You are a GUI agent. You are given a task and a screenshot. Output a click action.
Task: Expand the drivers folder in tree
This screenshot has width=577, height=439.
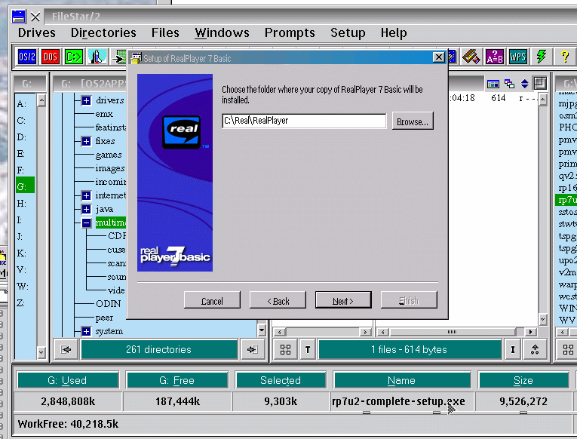[86, 100]
